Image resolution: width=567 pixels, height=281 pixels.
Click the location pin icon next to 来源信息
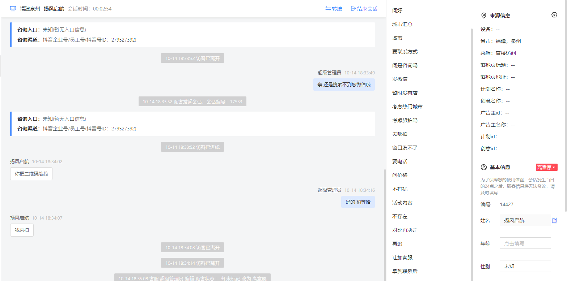coord(483,16)
